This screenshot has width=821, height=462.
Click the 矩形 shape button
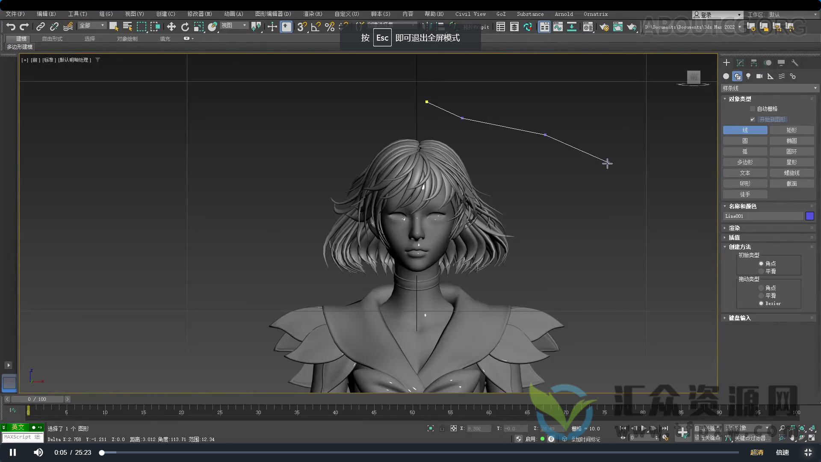(791, 130)
